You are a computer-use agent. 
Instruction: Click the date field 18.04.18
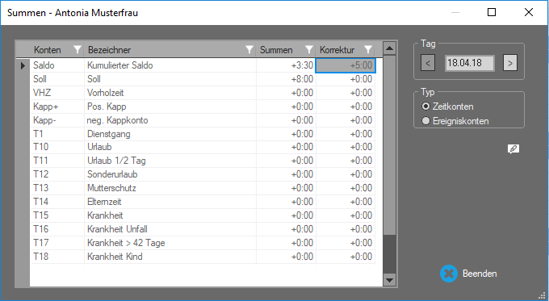click(470, 63)
